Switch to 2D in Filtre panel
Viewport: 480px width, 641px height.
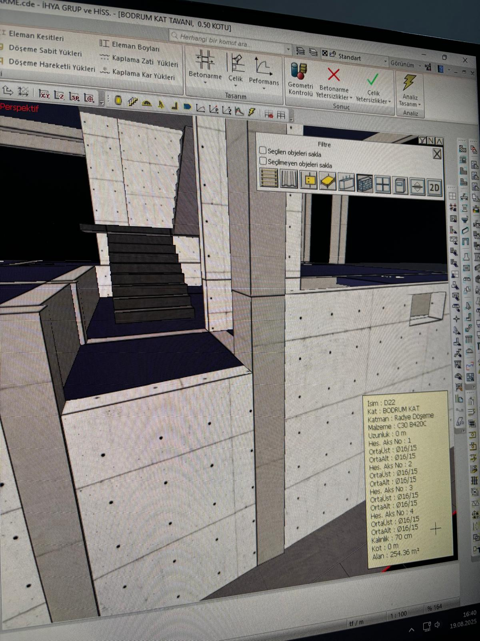(x=434, y=188)
